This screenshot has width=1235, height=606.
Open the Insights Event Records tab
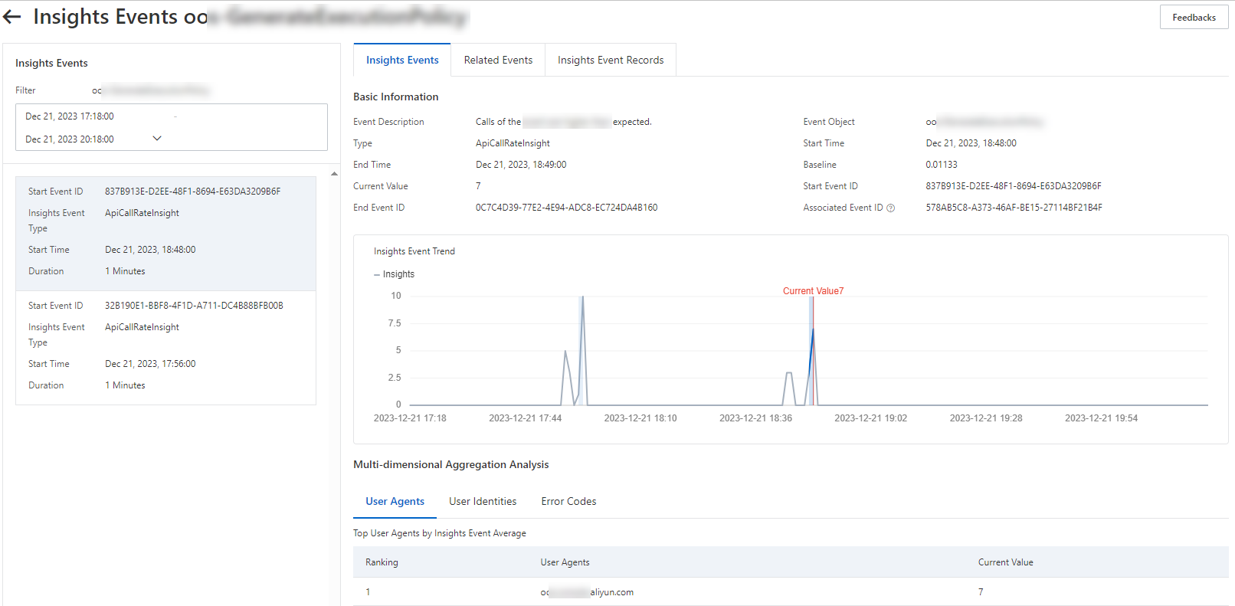click(611, 60)
